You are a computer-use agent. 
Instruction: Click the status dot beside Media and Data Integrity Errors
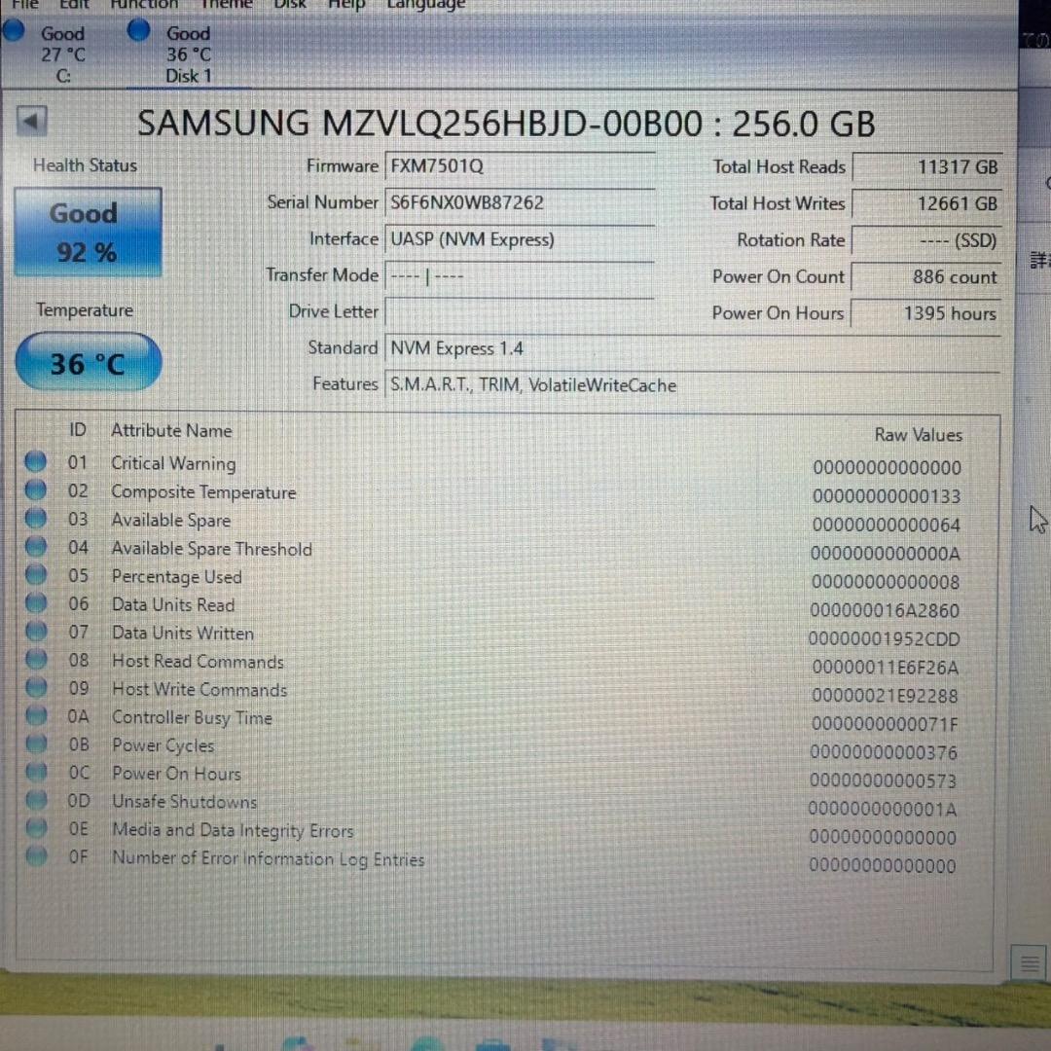(x=35, y=828)
